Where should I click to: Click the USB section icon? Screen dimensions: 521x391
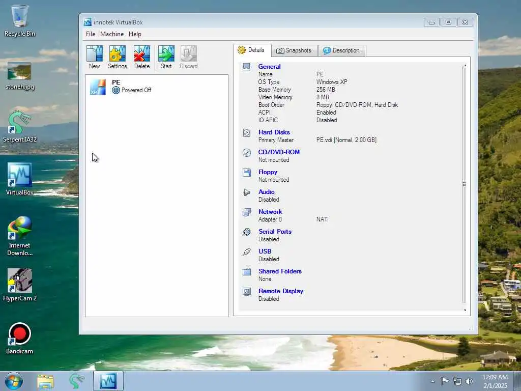coord(247,252)
